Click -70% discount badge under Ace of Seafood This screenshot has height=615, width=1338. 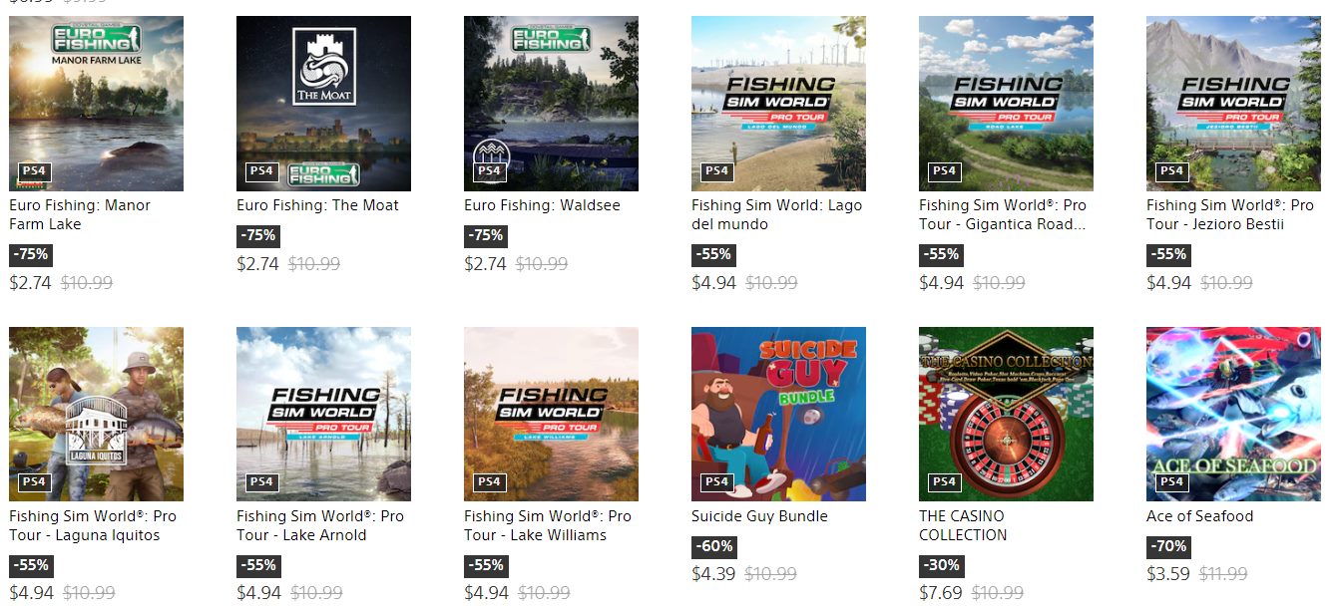point(1167,546)
